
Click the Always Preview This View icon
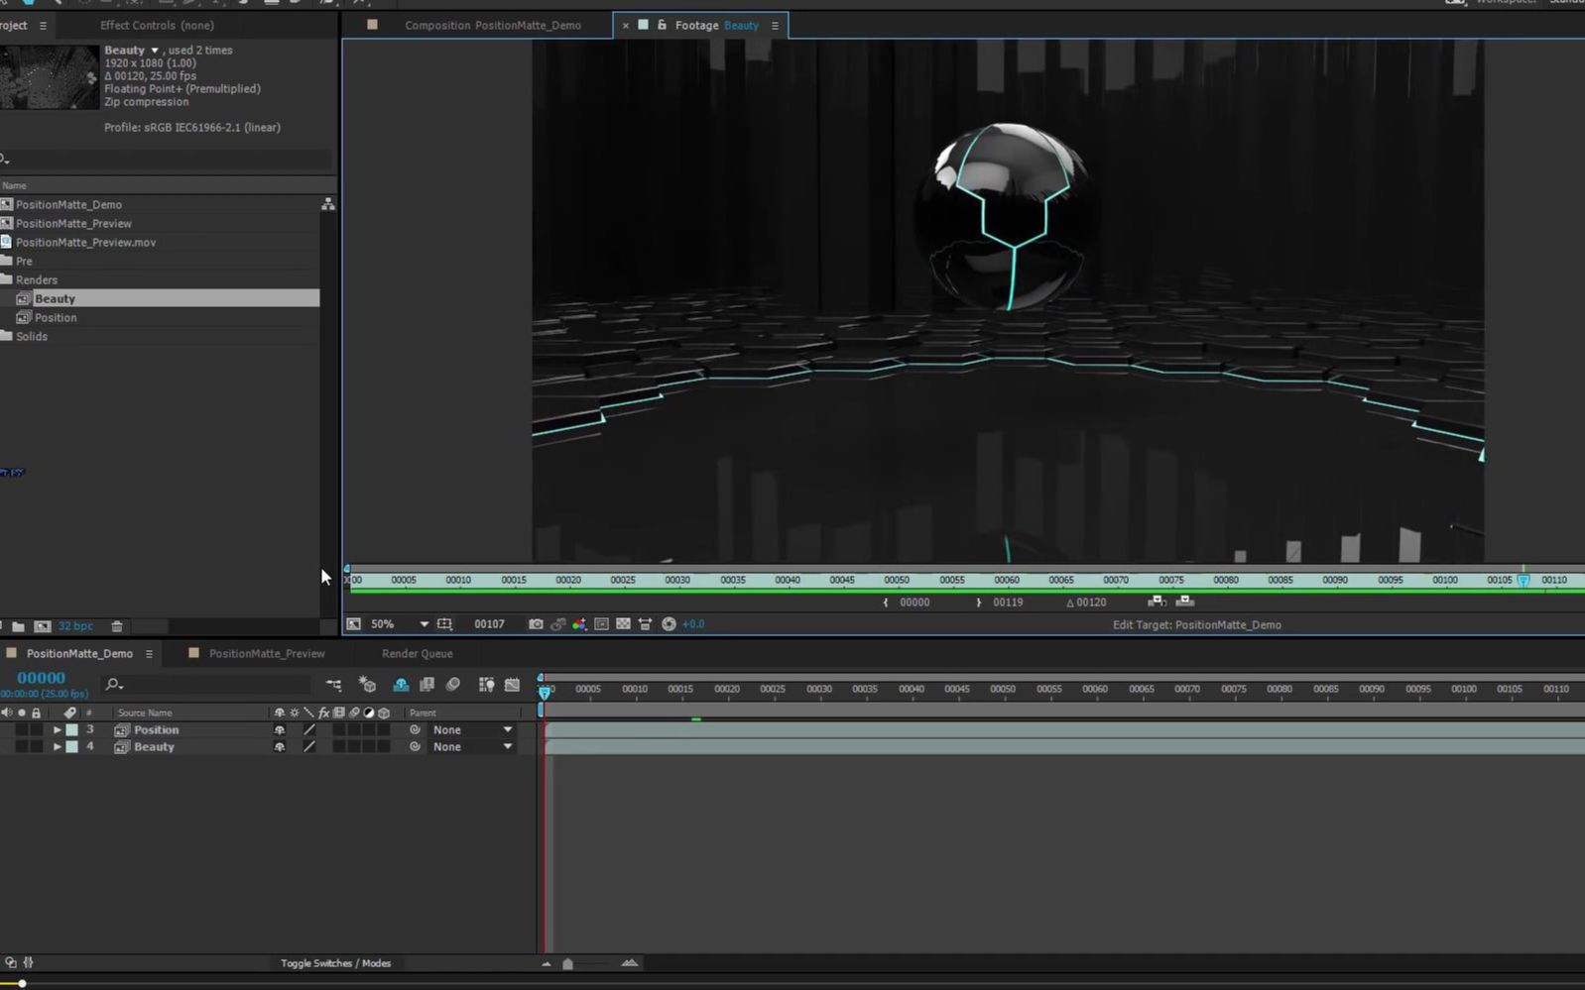[x=354, y=624]
